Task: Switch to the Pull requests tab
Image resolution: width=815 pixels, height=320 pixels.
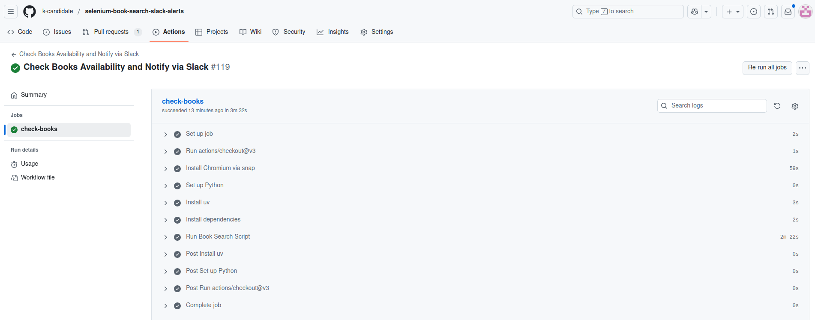Action: [x=111, y=32]
